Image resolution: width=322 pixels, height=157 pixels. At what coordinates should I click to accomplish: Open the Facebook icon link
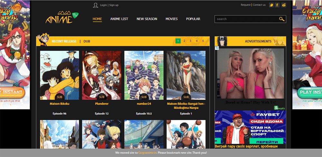pos(278,5)
